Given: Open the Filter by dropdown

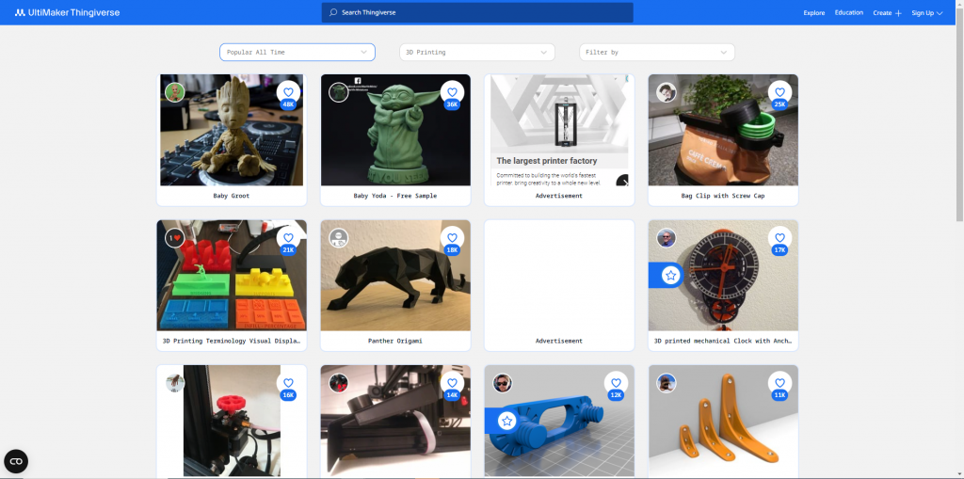Looking at the screenshot, I should (656, 53).
